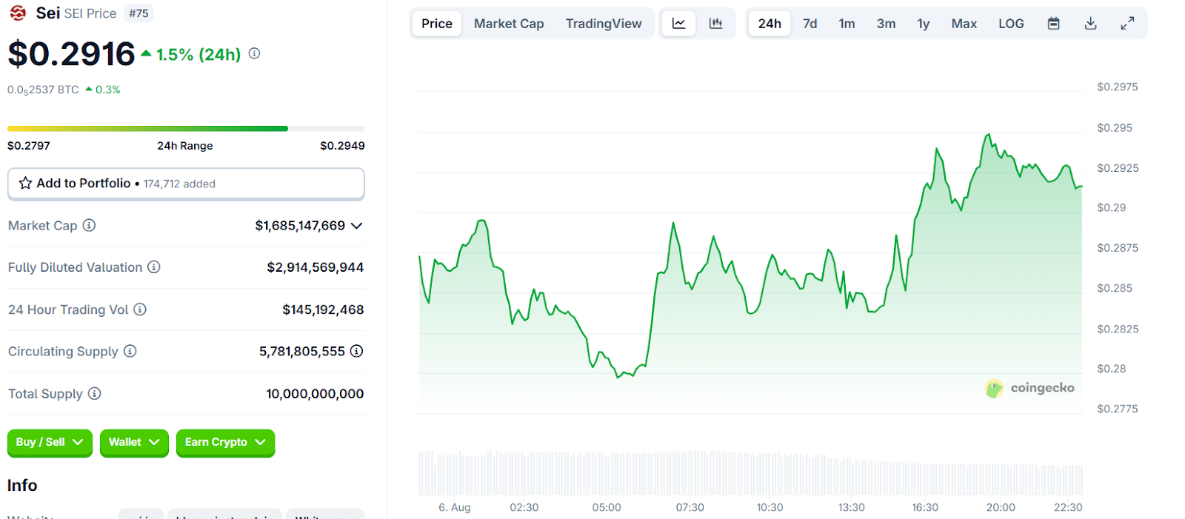Open Total Supply info icon

click(x=95, y=393)
